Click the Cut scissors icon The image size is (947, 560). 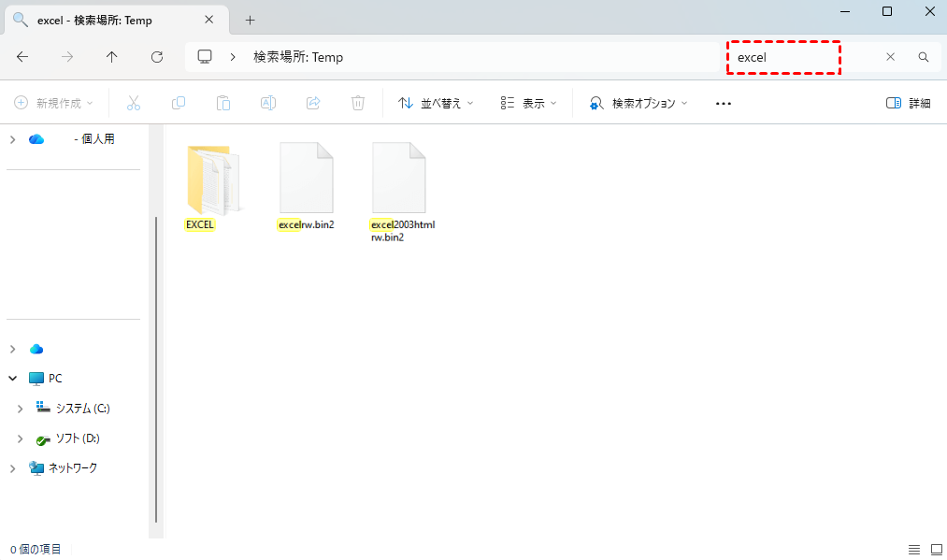pyautogui.click(x=134, y=103)
